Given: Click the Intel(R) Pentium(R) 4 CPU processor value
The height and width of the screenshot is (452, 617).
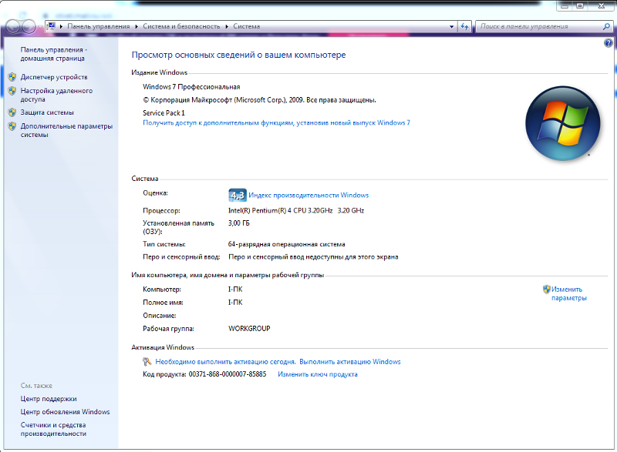Looking at the screenshot, I should click(x=296, y=210).
